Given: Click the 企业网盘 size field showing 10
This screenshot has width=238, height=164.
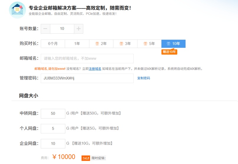Looking at the screenshot, I should pyautogui.click(x=53, y=144).
